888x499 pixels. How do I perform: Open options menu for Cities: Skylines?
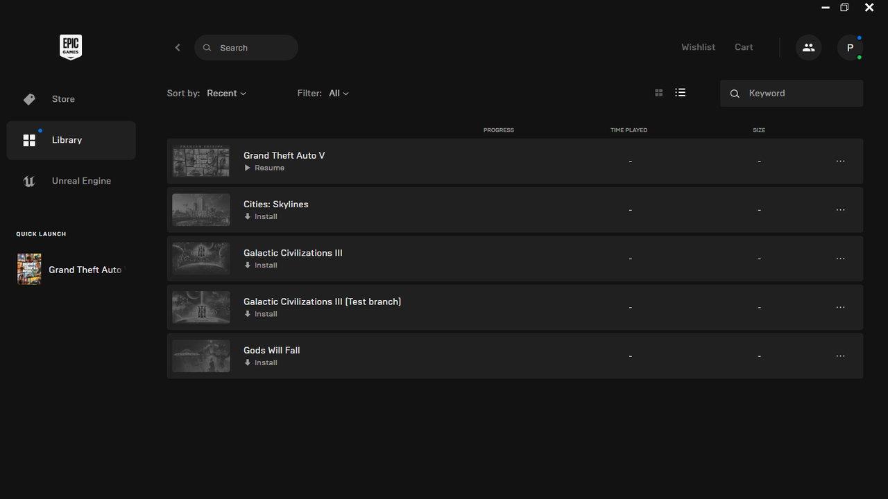point(840,209)
